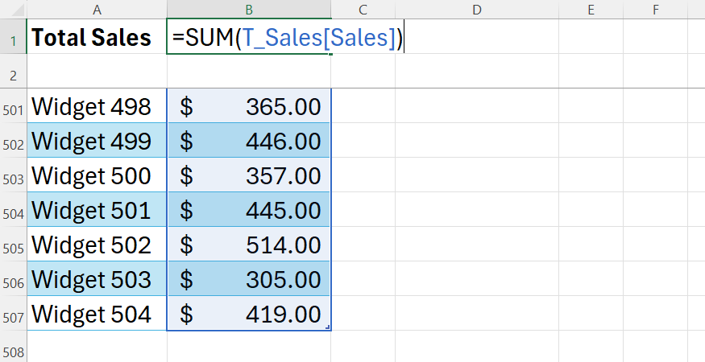Viewport: 705px width, 362px height.
Task: Select row 1 header
Action: [13, 36]
